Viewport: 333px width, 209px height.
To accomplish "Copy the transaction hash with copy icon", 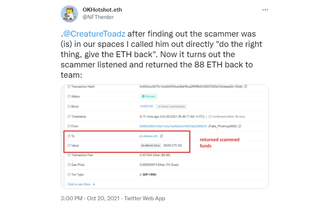I will pyautogui.click(x=246, y=86).
